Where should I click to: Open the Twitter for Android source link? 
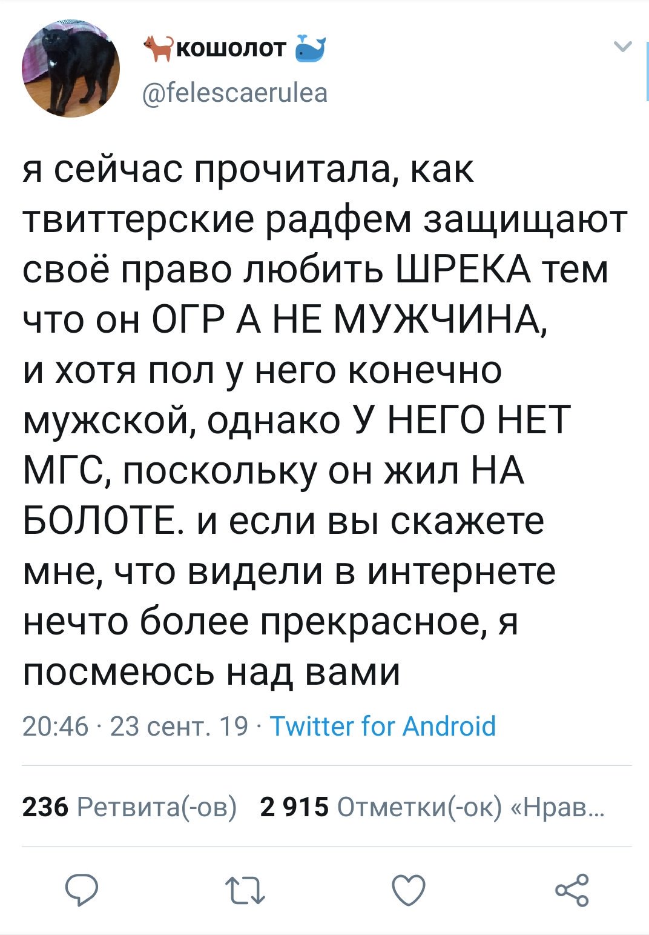(383, 725)
